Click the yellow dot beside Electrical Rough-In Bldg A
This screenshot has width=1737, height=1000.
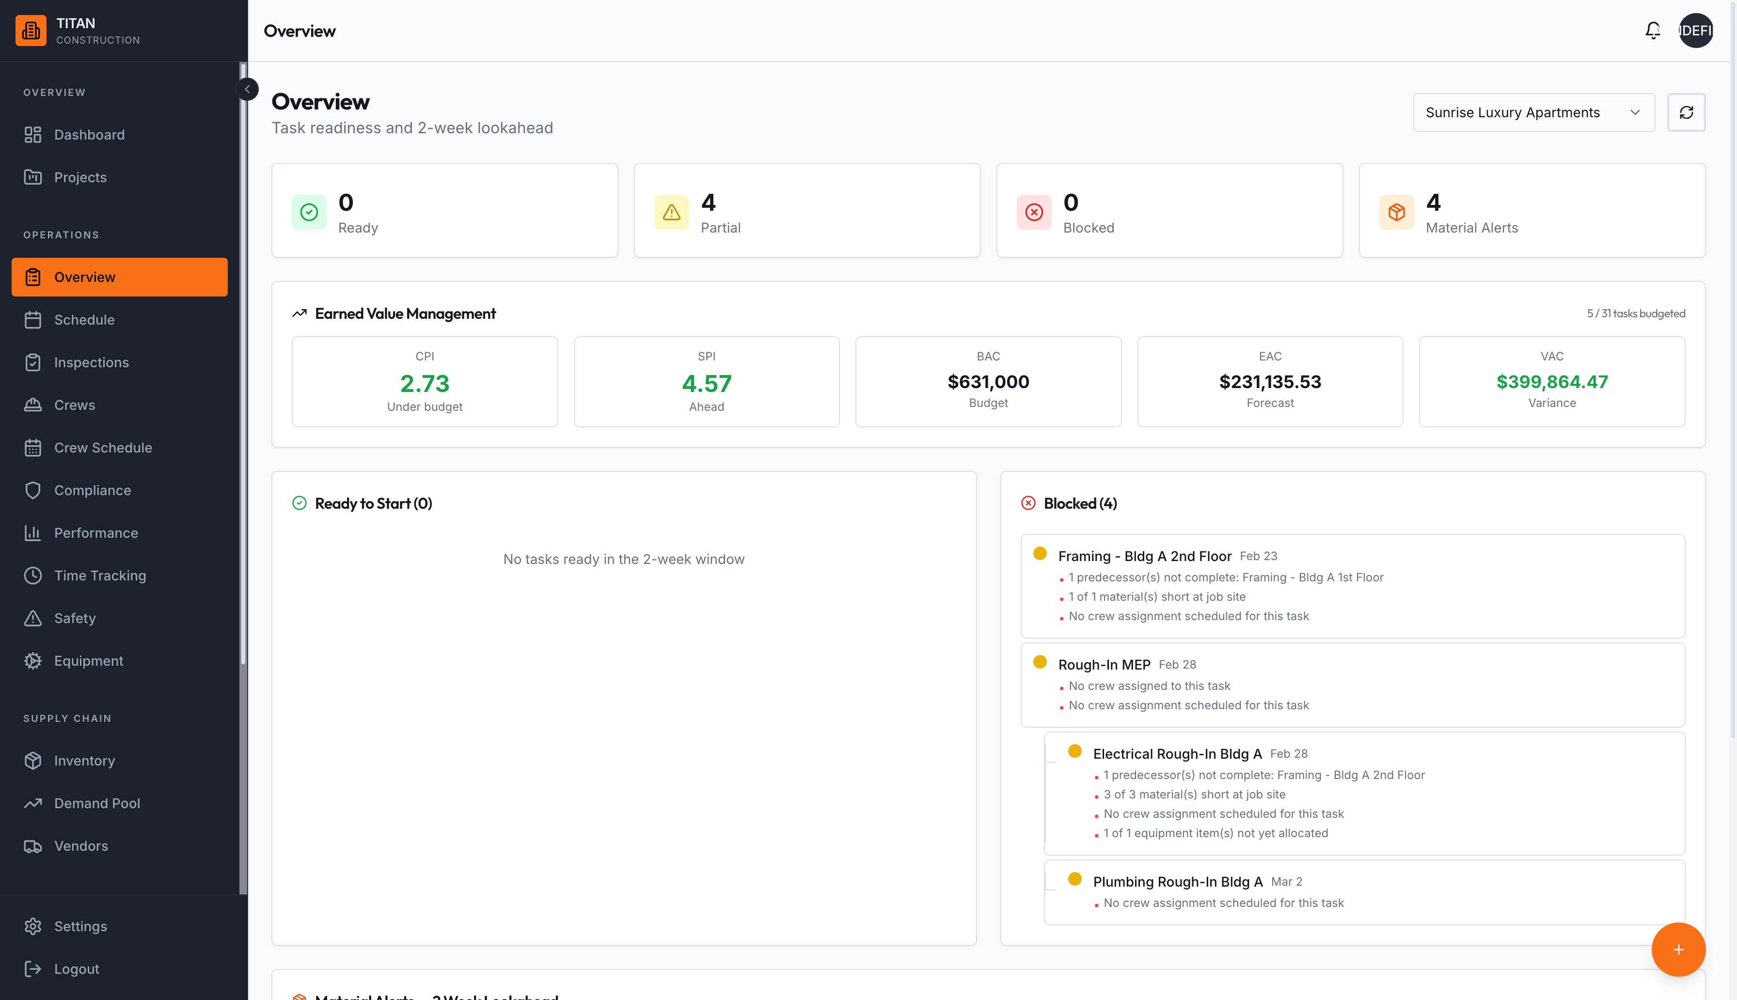pos(1075,751)
